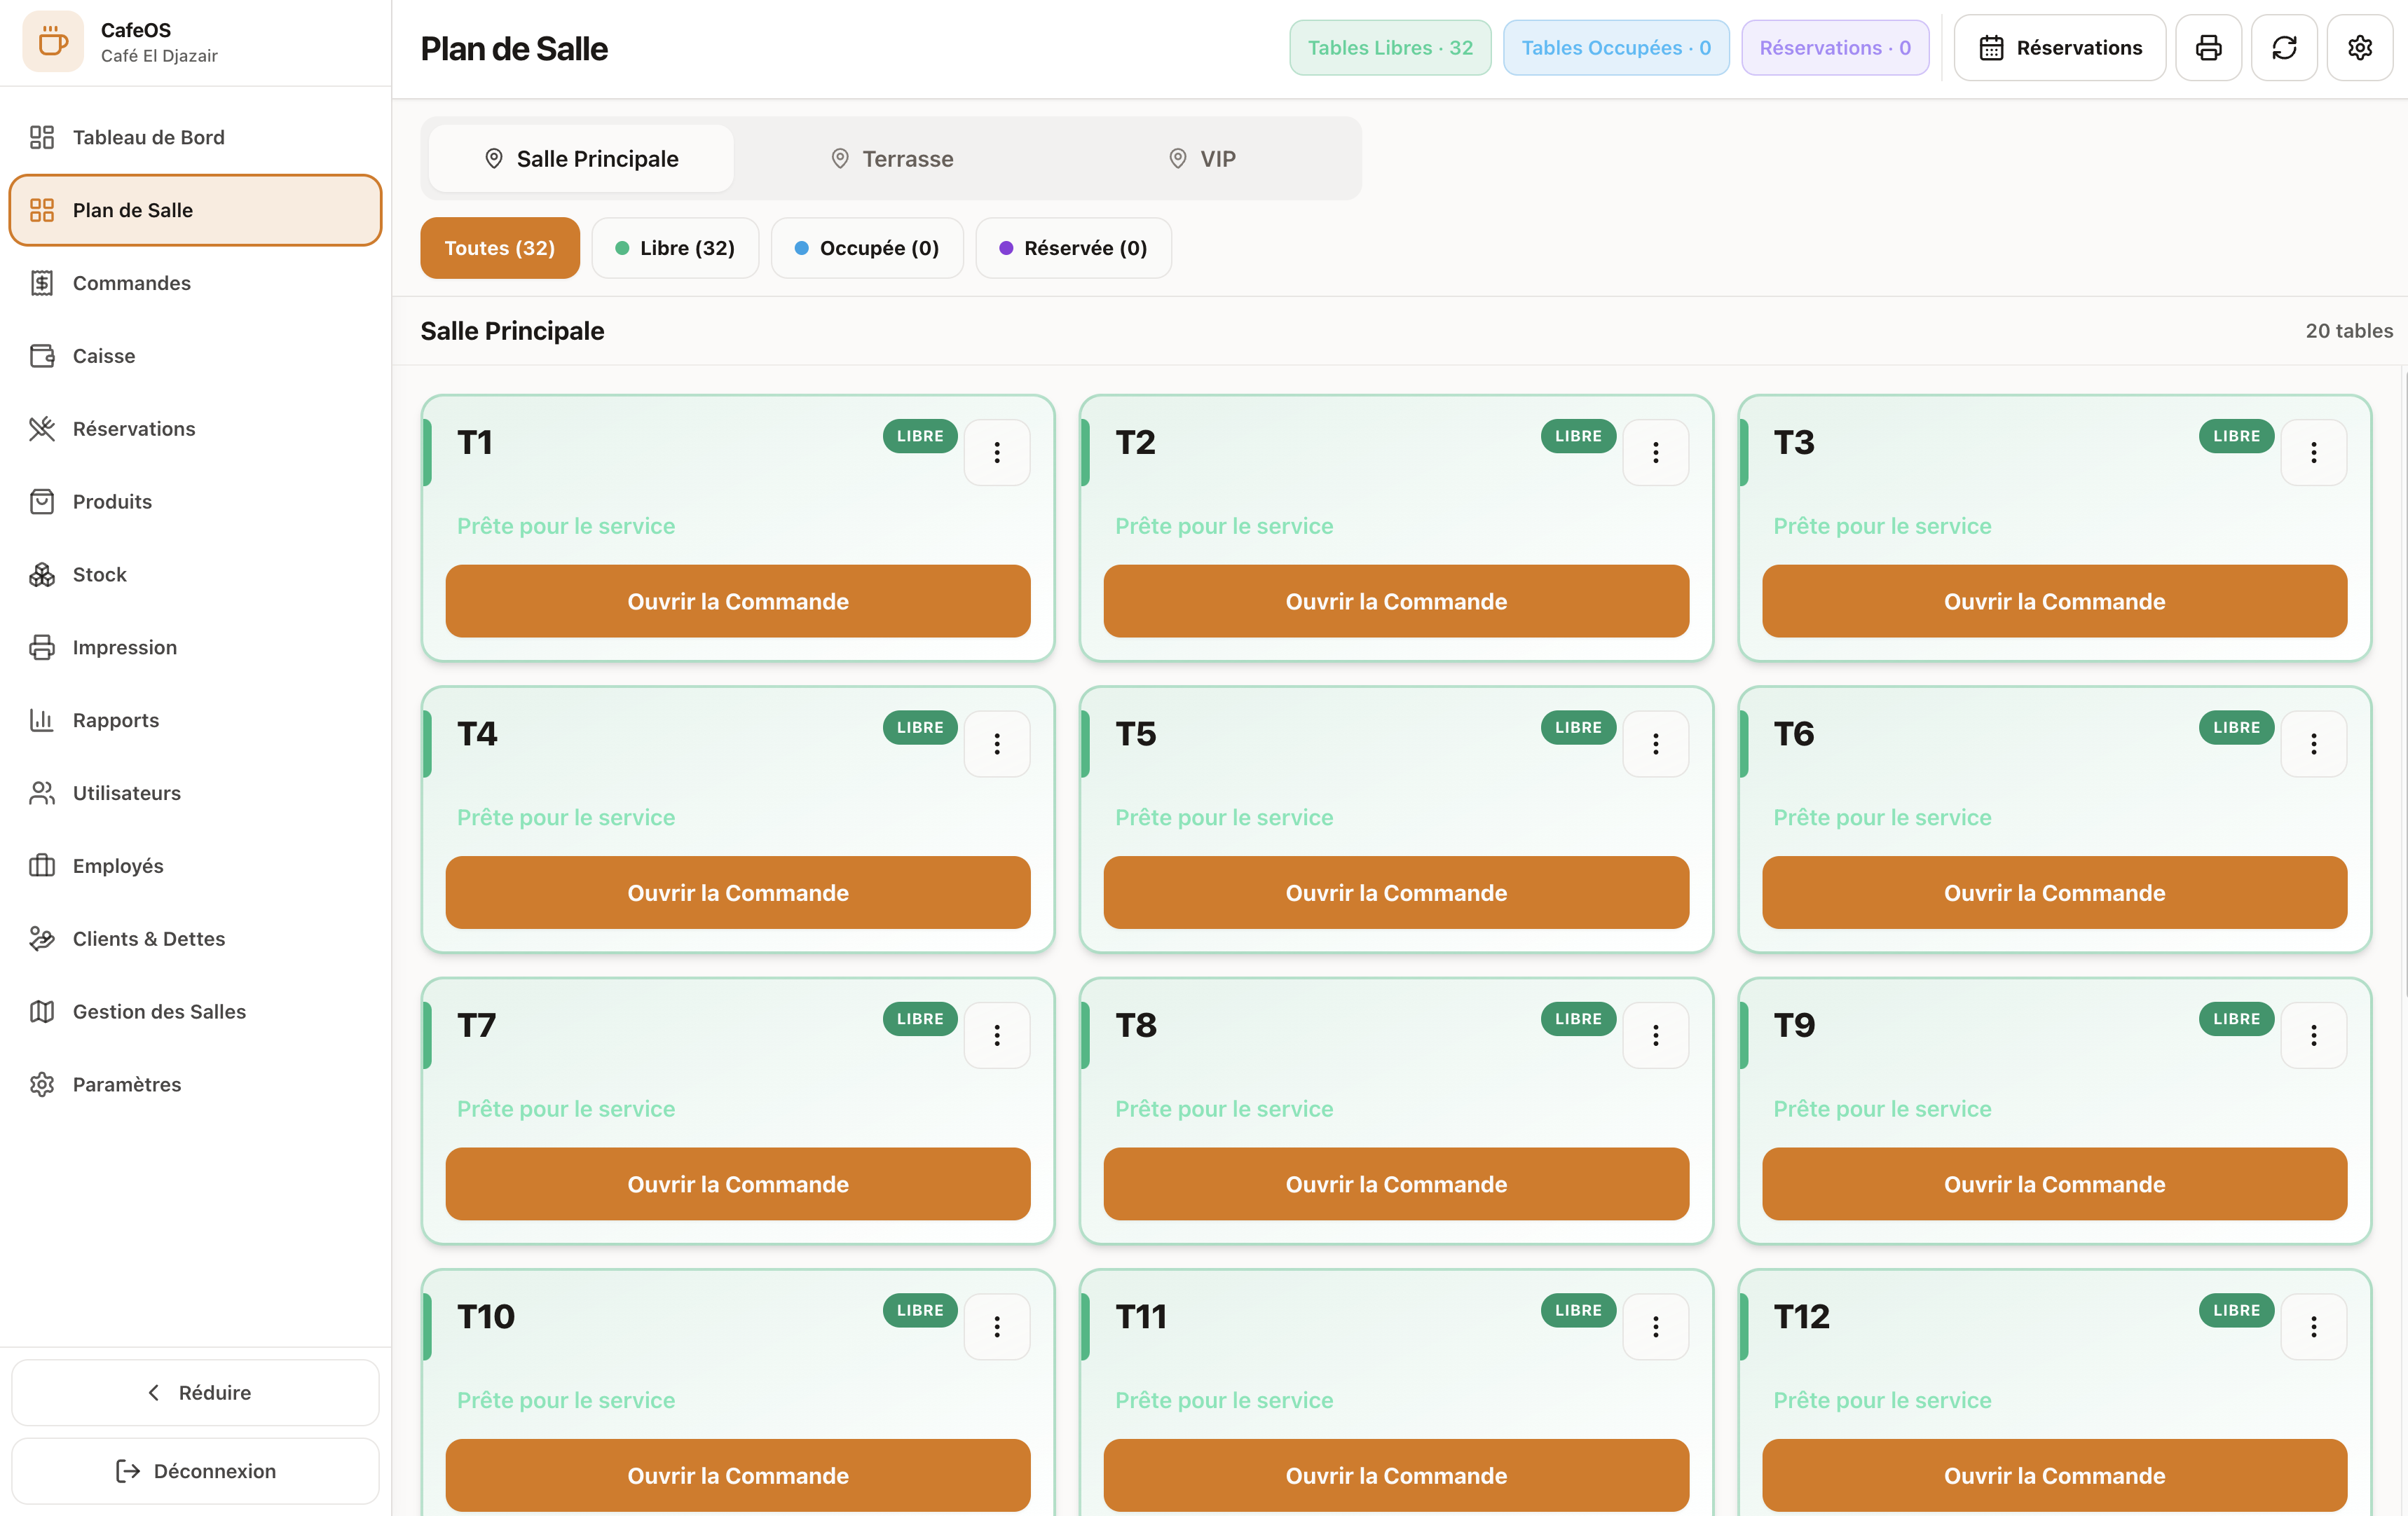The width and height of the screenshot is (2408, 1516).
Task: Click the CafeOS coffee cup logo
Action: tap(52, 42)
